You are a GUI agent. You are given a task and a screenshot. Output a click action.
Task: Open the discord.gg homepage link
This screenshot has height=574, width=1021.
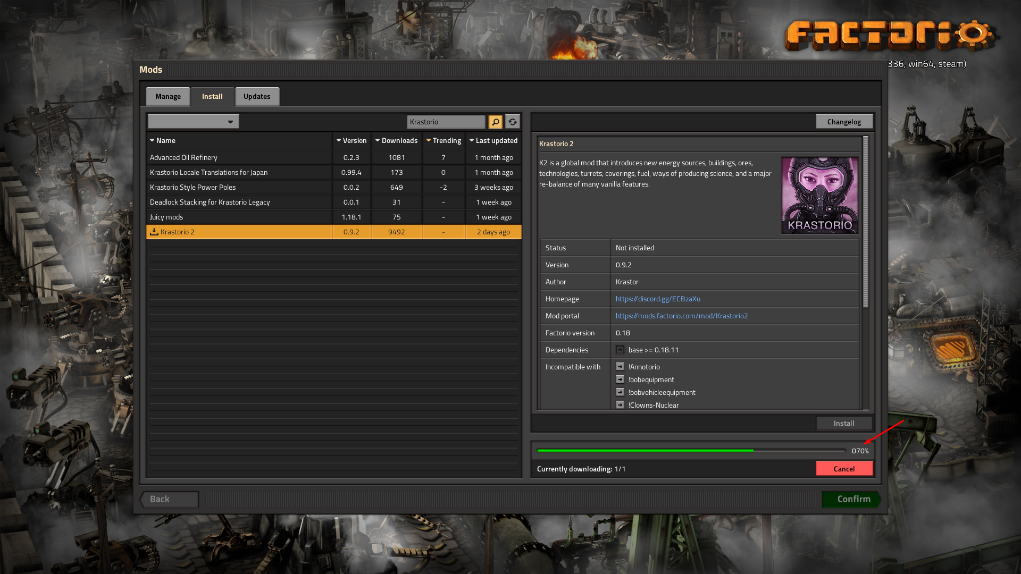[x=658, y=299]
